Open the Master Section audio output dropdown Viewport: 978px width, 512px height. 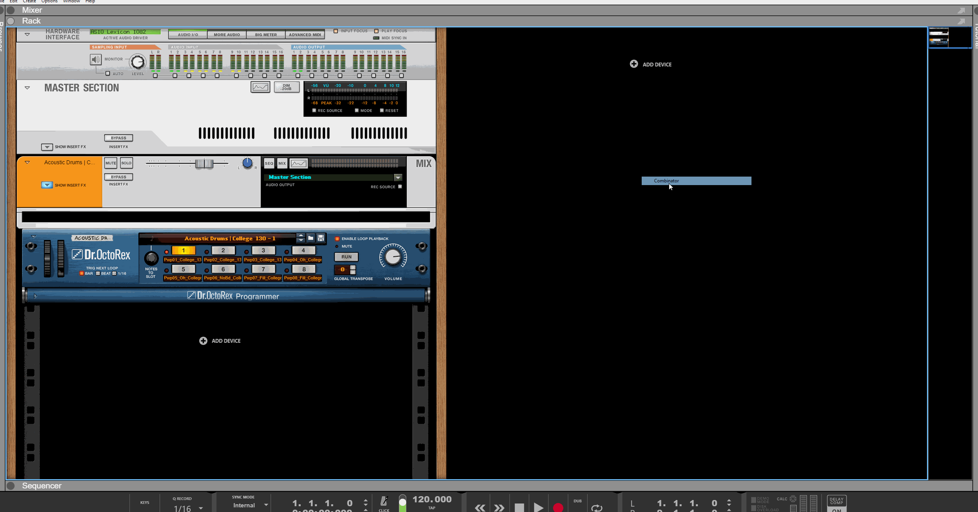[398, 177]
